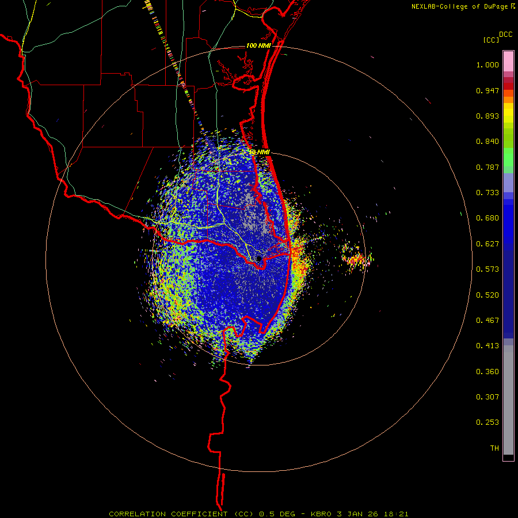Click the black radar site dot
This screenshot has width=518, height=518.
point(259,258)
